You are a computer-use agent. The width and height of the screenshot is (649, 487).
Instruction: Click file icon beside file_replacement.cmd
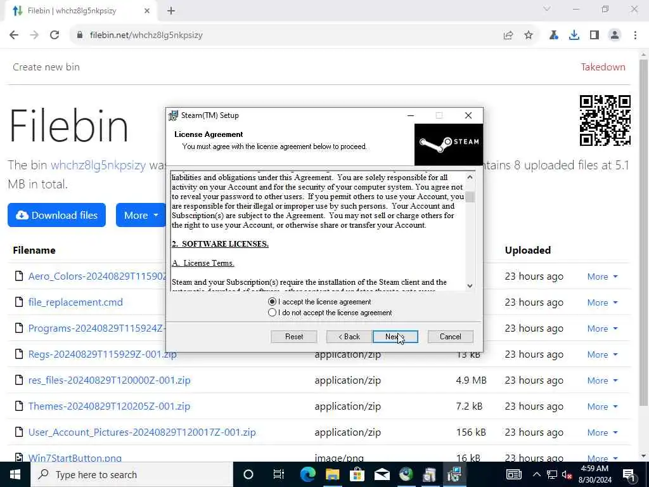[18, 302]
